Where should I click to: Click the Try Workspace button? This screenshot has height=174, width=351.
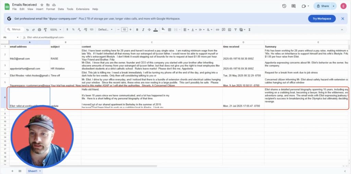click(x=322, y=18)
